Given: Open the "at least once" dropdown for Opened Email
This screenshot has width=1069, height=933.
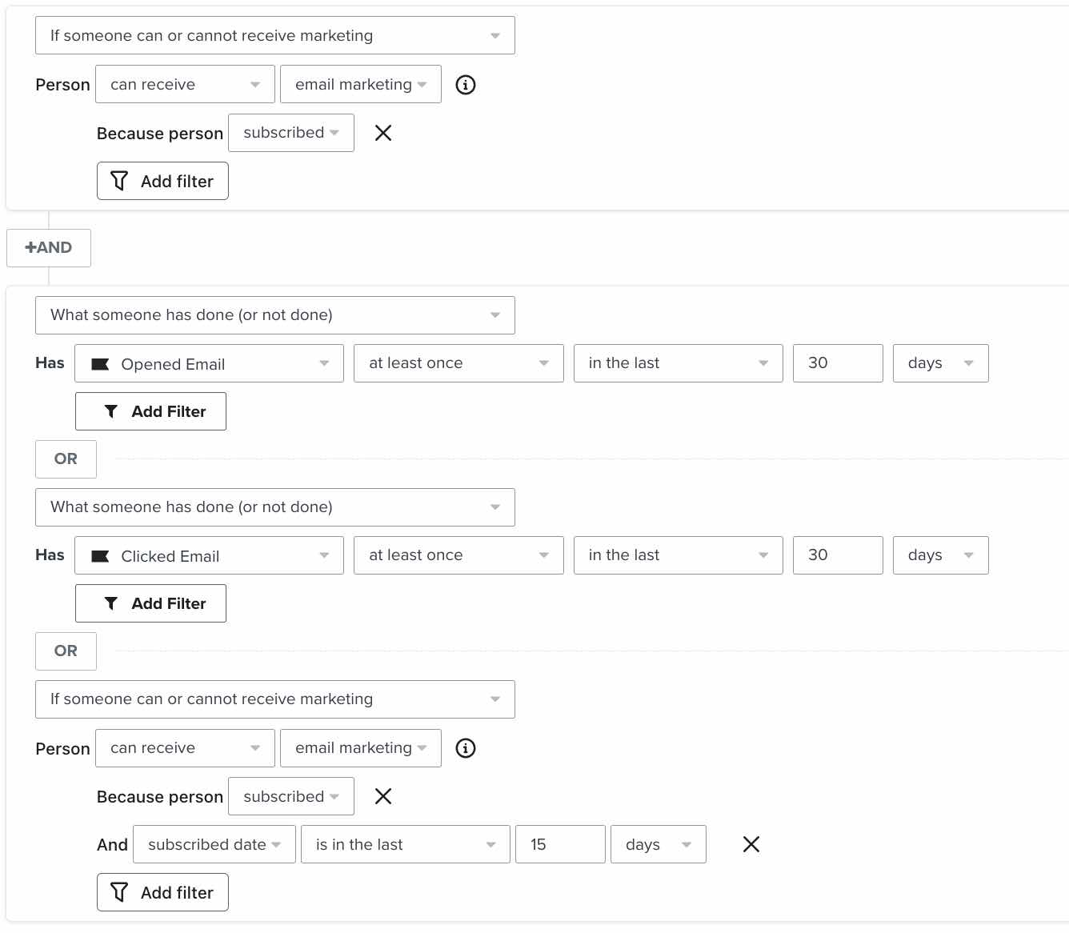Looking at the screenshot, I should [458, 363].
